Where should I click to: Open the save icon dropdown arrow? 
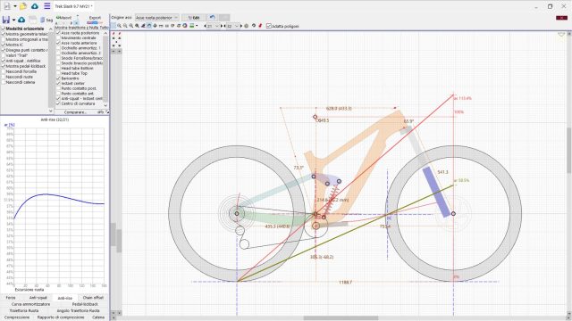[x=14, y=20]
